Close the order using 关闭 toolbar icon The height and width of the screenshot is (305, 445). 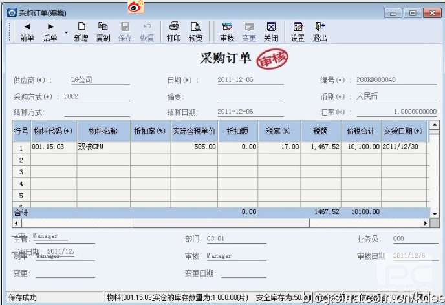click(x=271, y=32)
